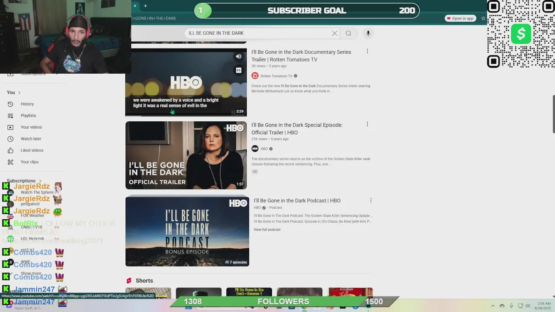Screen dimensions: 555x312
Task: Expand the You section chevron
Action: (x=19, y=93)
